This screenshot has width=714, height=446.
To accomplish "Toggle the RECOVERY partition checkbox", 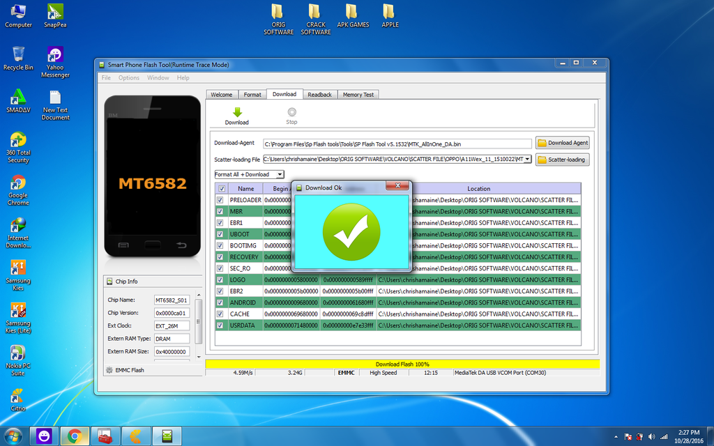I will (x=222, y=257).
